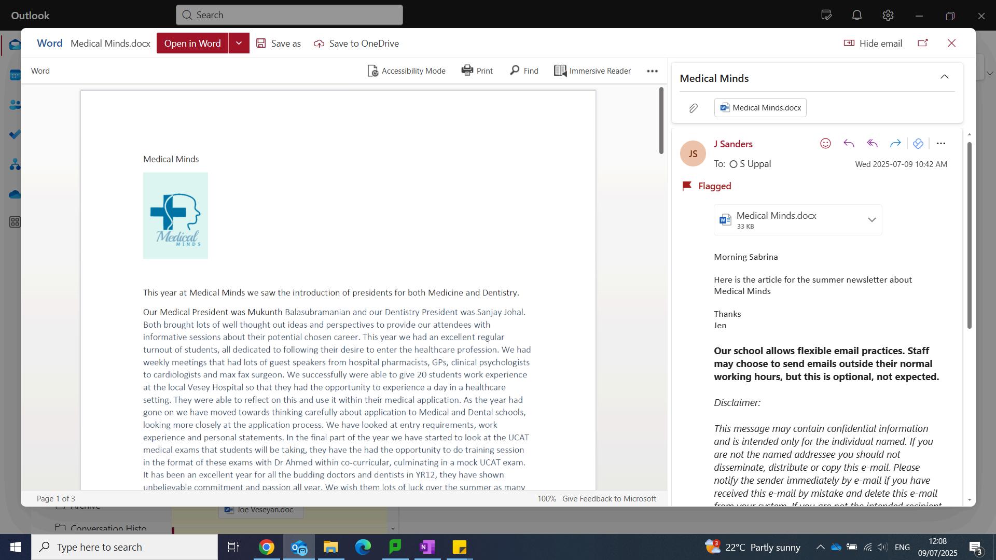Open the Find tool in the document viewer
The width and height of the screenshot is (996, 560).
coord(524,71)
